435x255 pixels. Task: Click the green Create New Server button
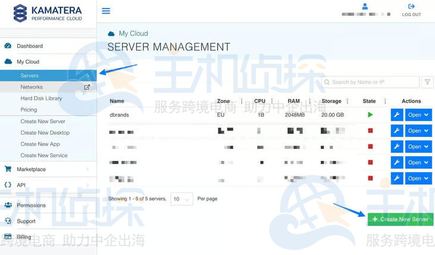click(400, 219)
